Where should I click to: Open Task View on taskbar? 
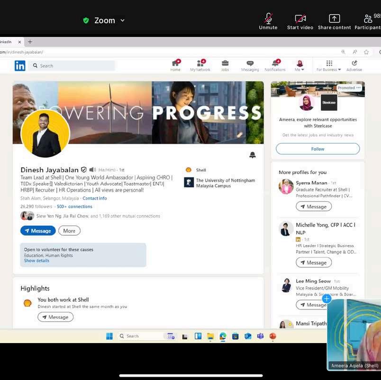click(x=185, y=336)
